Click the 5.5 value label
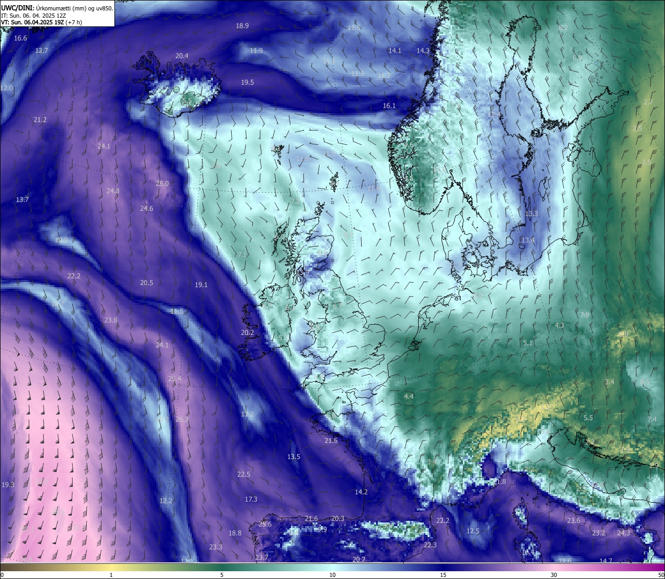This screenshot has width=665, height=579. click(588, 418)
